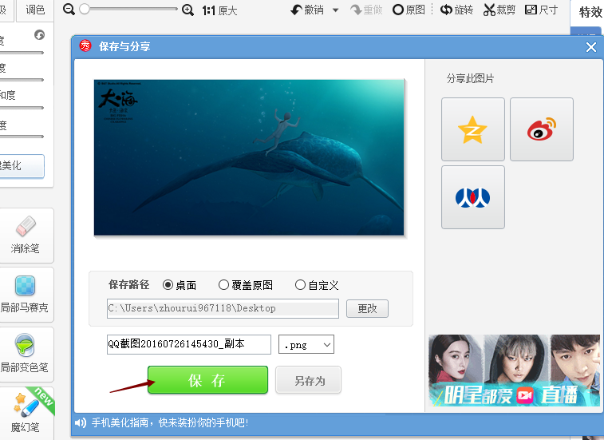Viewport: 604px width, 440px height.
Task: Click the save path text field
Action: coord(223,308)
